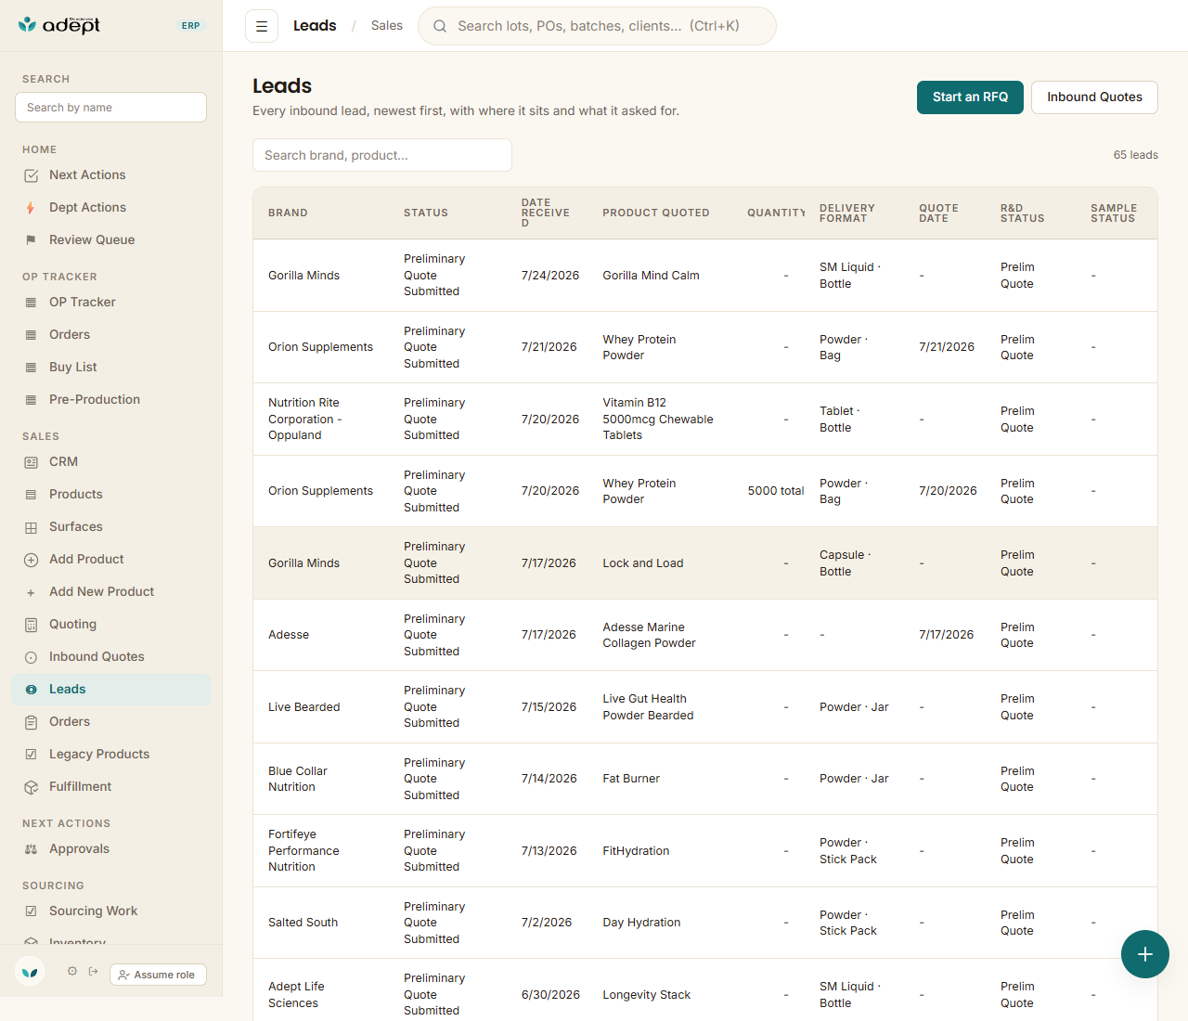1188x1021 pixels.
Task: Click the logout arrow icon
Action: click(93, 971)
